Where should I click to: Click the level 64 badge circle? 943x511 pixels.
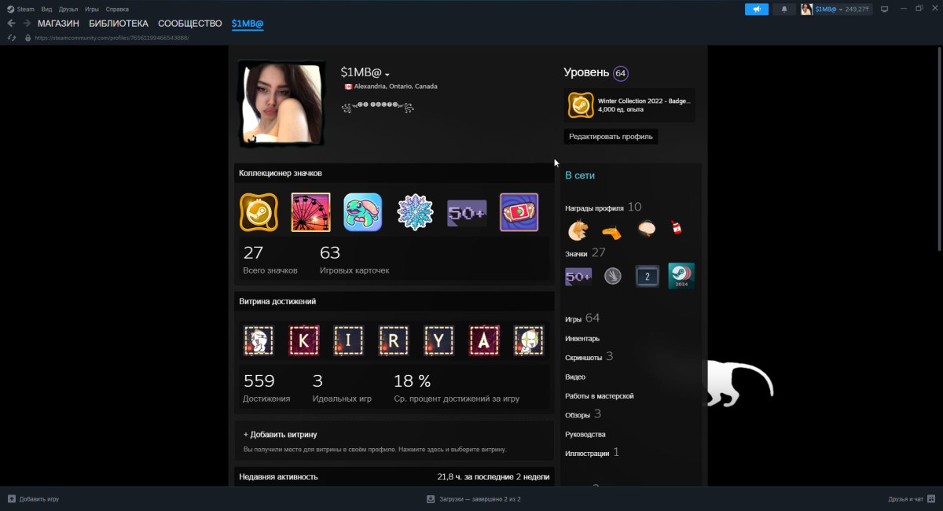point(621,73)
